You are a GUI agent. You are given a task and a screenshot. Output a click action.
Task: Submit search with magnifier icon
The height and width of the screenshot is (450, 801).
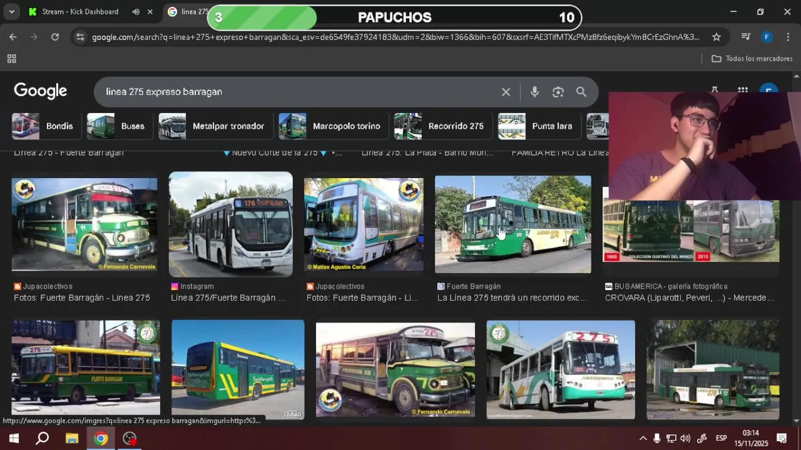tap(581, 92)
